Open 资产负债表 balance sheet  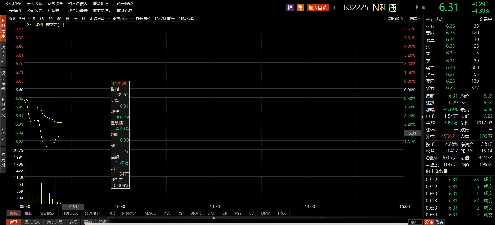[x=78, y=4]
